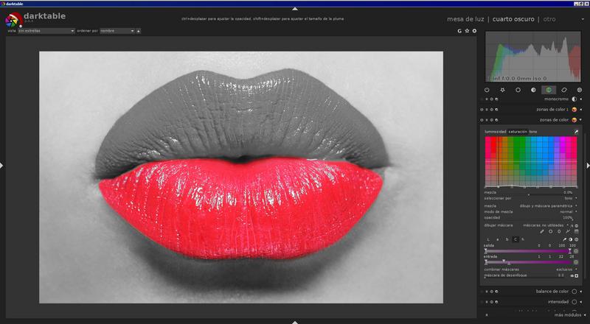Screen dimensions: 590x324
Task: Switch to the mesa de luz view
Action: pyautogui.click(x=465, y=19)
